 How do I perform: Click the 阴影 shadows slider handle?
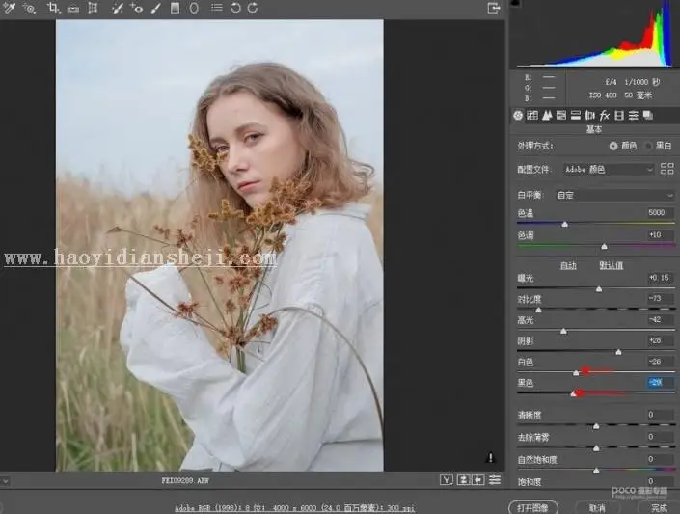pyautogui.click(x=619, y=352)
